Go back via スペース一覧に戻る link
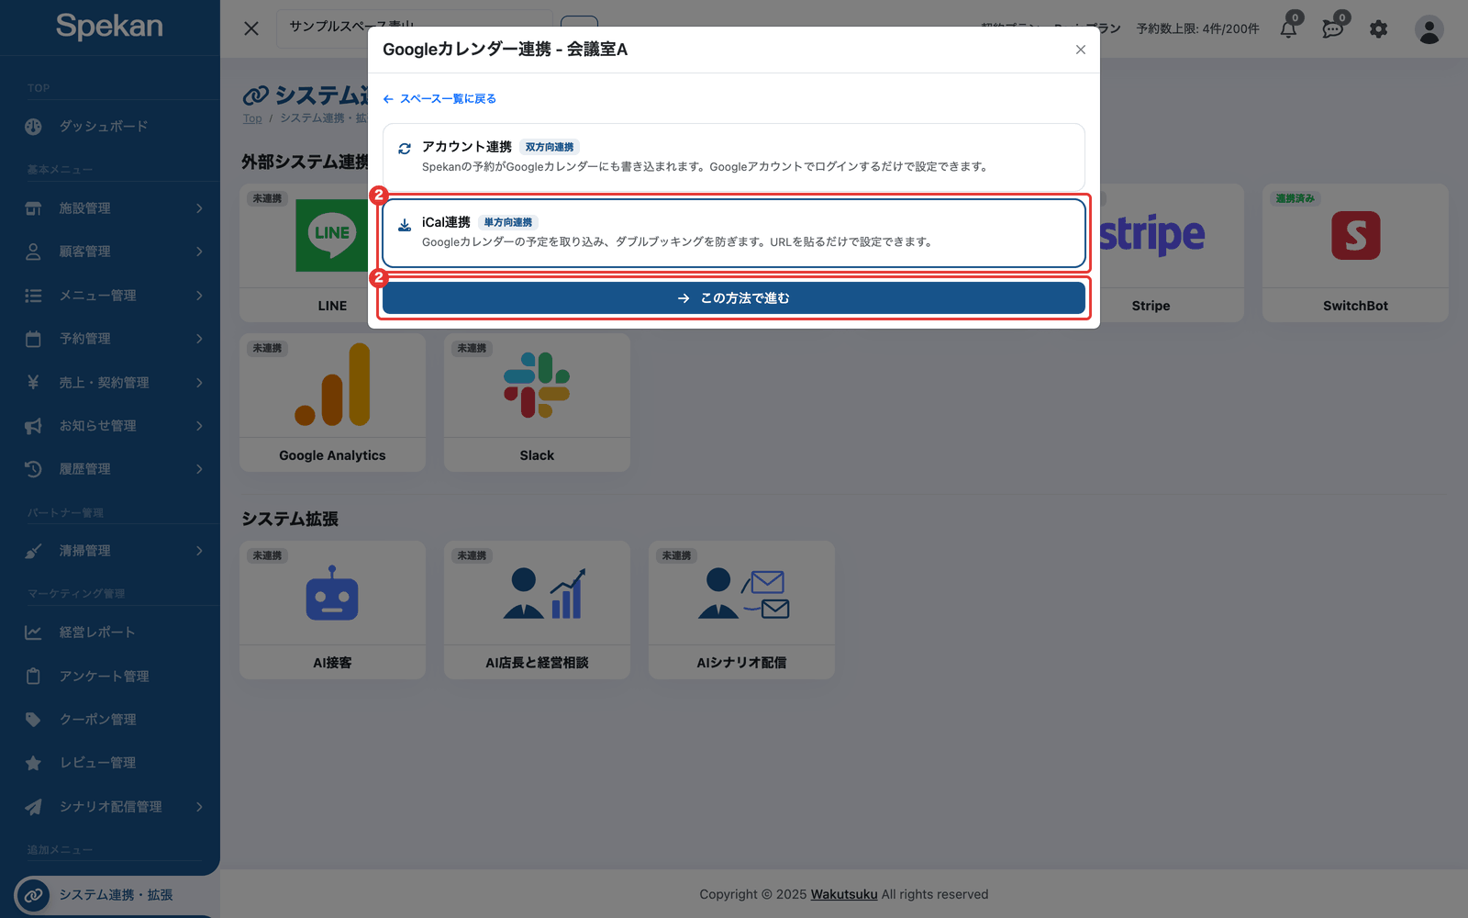 [439, 98]
